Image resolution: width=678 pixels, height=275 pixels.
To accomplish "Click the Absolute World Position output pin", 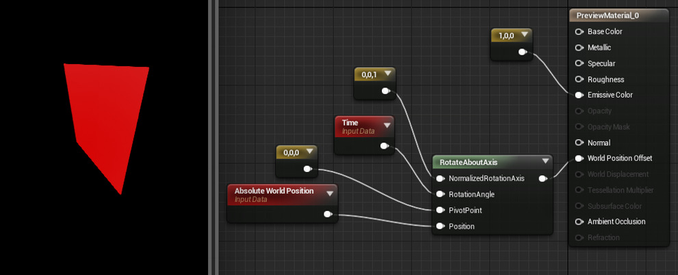I will 328,214.
